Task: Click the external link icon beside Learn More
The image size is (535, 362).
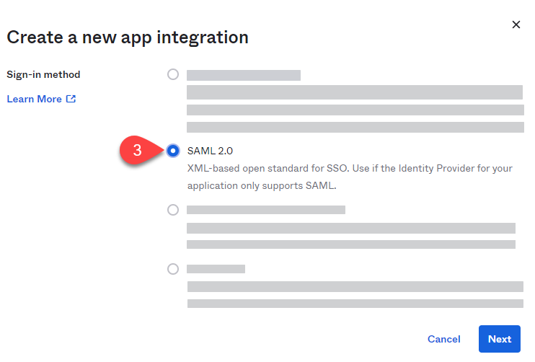Action: [71, 99]
